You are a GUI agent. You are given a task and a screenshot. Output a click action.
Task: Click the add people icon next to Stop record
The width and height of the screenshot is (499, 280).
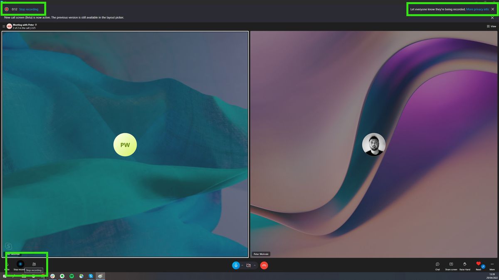pyautogui.click(x=35, y=264)
